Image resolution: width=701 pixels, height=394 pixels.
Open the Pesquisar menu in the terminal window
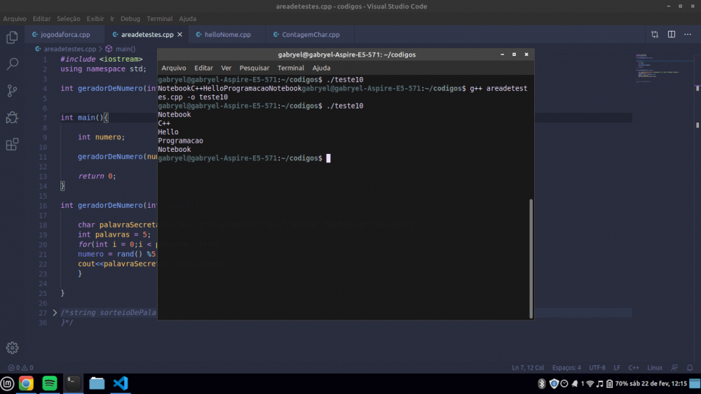tap(254, 68)
